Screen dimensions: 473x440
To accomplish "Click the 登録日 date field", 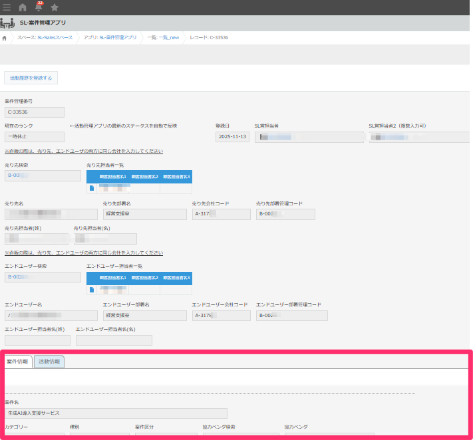I will point(232,137).
